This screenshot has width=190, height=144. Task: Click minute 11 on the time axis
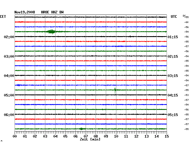[x=126, y=136]
